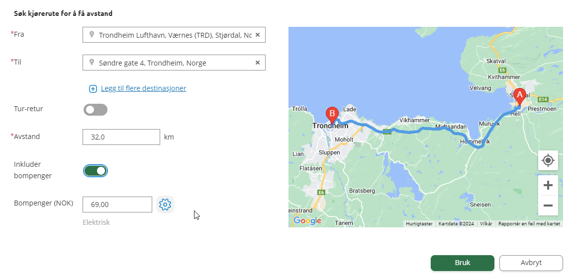
Task: Clear the Til address field
Action: coord(258,63)
